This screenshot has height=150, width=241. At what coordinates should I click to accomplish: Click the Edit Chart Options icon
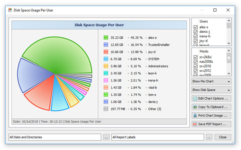click(195, 98)
